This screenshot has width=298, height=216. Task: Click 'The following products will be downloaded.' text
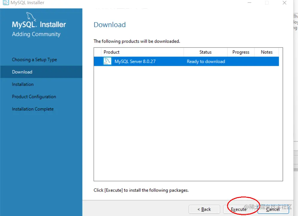[137, 41]
